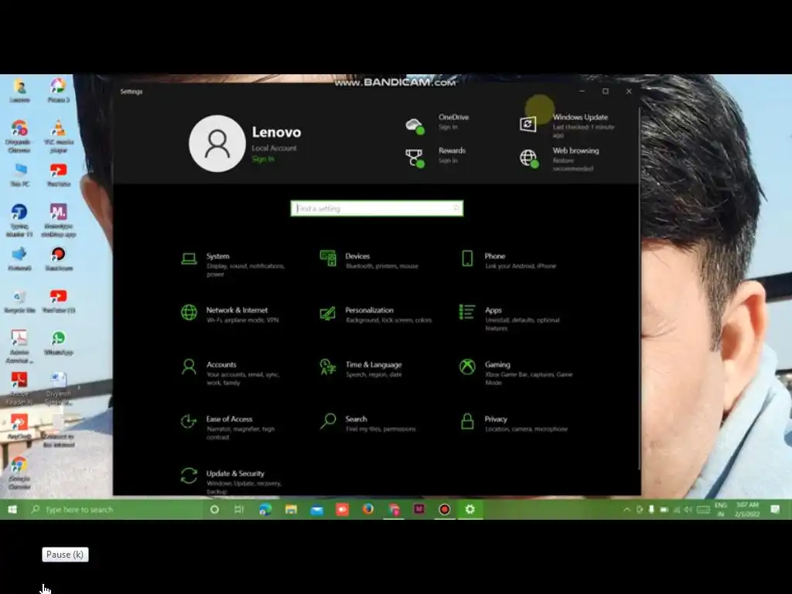This screenshot has height=594, width=792.
Task: Open Time & Language icon
Action: pyautogui.click(x=328, y=367)
